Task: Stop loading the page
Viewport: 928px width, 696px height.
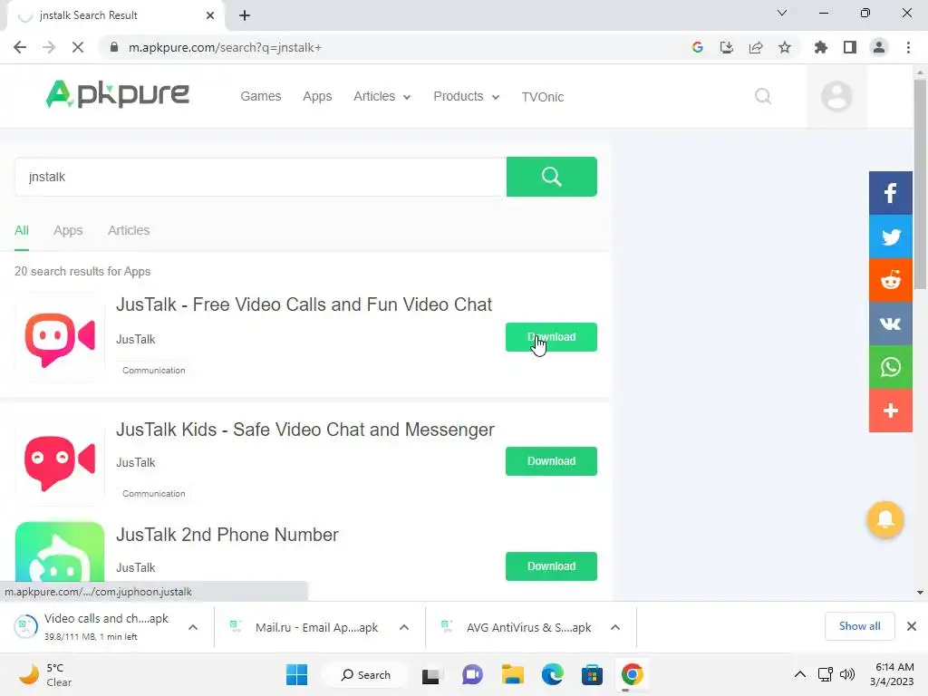Action: click(x=78, y=47)
